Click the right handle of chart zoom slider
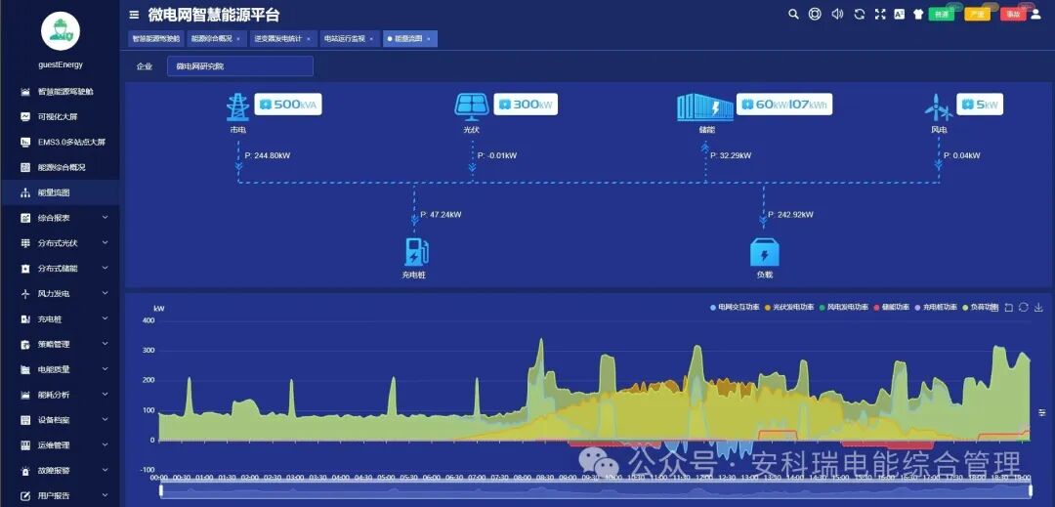 pos(1031,490)
